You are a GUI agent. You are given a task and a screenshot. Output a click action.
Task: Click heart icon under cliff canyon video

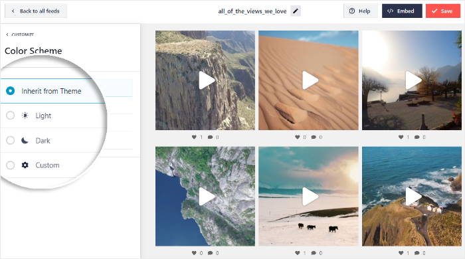pyautogui.click(x=194, y=137)
